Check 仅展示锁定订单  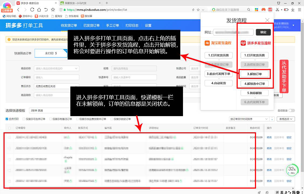point(112,119)
